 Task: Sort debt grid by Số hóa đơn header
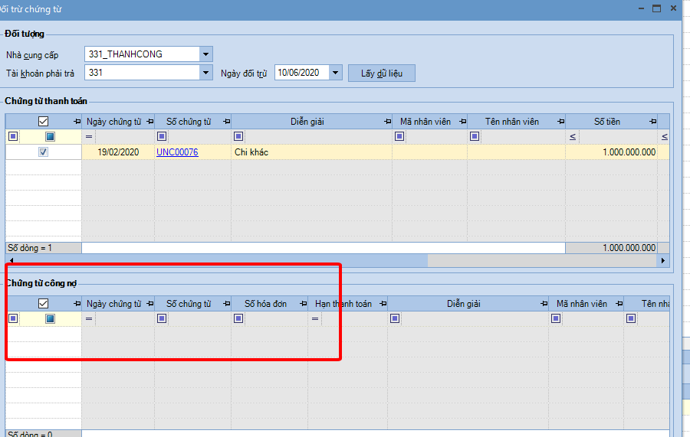[x=265, y=304]
